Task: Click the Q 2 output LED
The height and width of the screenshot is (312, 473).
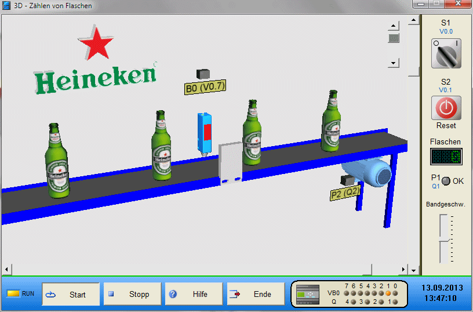Action: (x=381, y=302)
